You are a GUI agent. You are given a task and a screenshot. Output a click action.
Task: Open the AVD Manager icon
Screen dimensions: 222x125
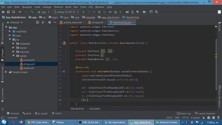pos(133,12)
